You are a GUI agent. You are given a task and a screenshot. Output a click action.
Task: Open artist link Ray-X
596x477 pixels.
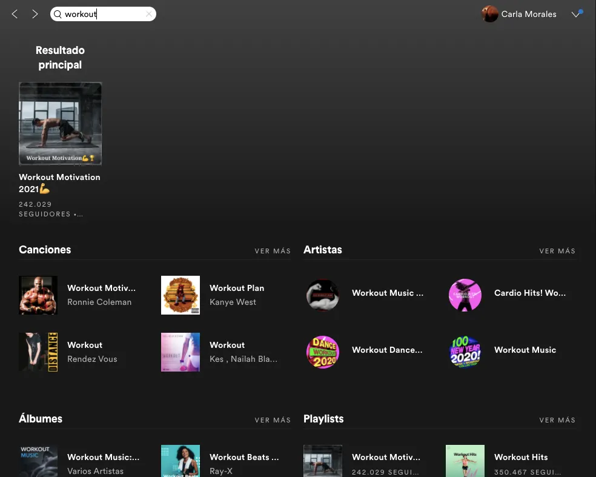tap(221, 471)
